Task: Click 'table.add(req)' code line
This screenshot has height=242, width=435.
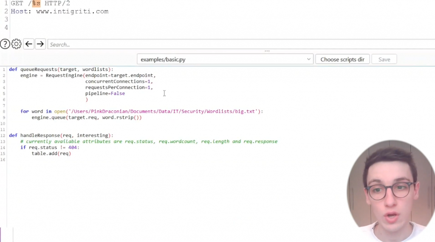Action: click(51, 154)
